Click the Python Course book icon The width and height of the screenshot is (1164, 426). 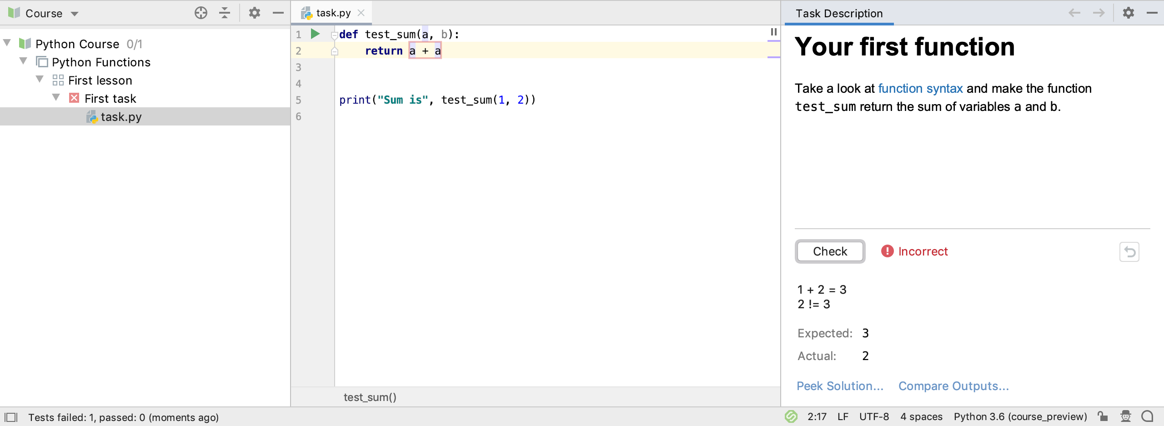coord(25,43)
